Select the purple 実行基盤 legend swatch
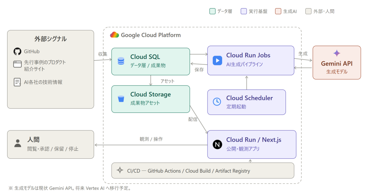This screenshot has width=365, height=194. 244,11
